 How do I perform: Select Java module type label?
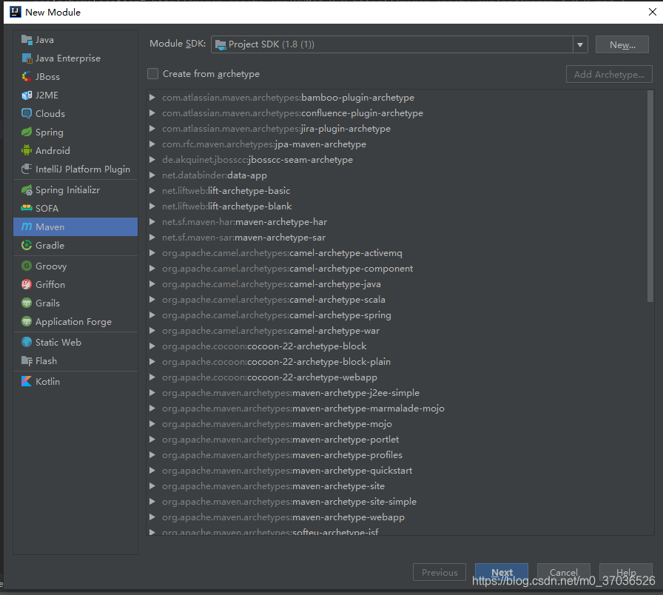tap(44, 40)
